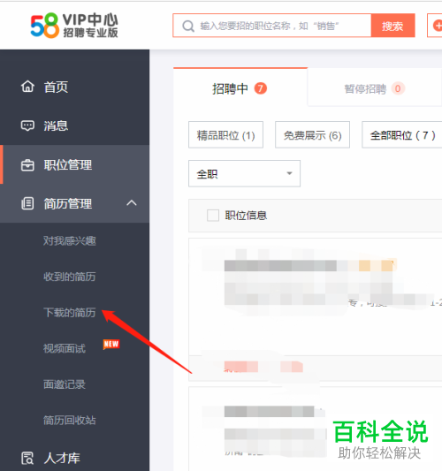Click the orange plus icon at top right
Screen dimensions: 442x471
[438, 26]
